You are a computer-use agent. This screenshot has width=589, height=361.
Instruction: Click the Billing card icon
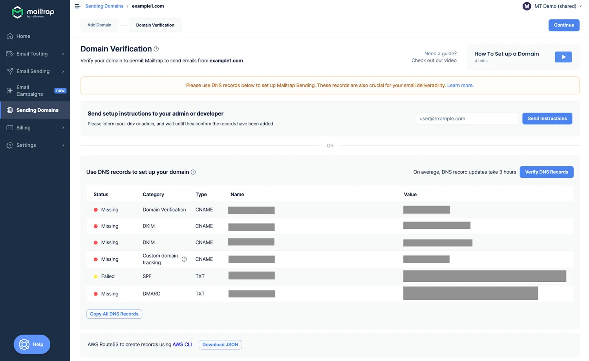coord(10,128)
